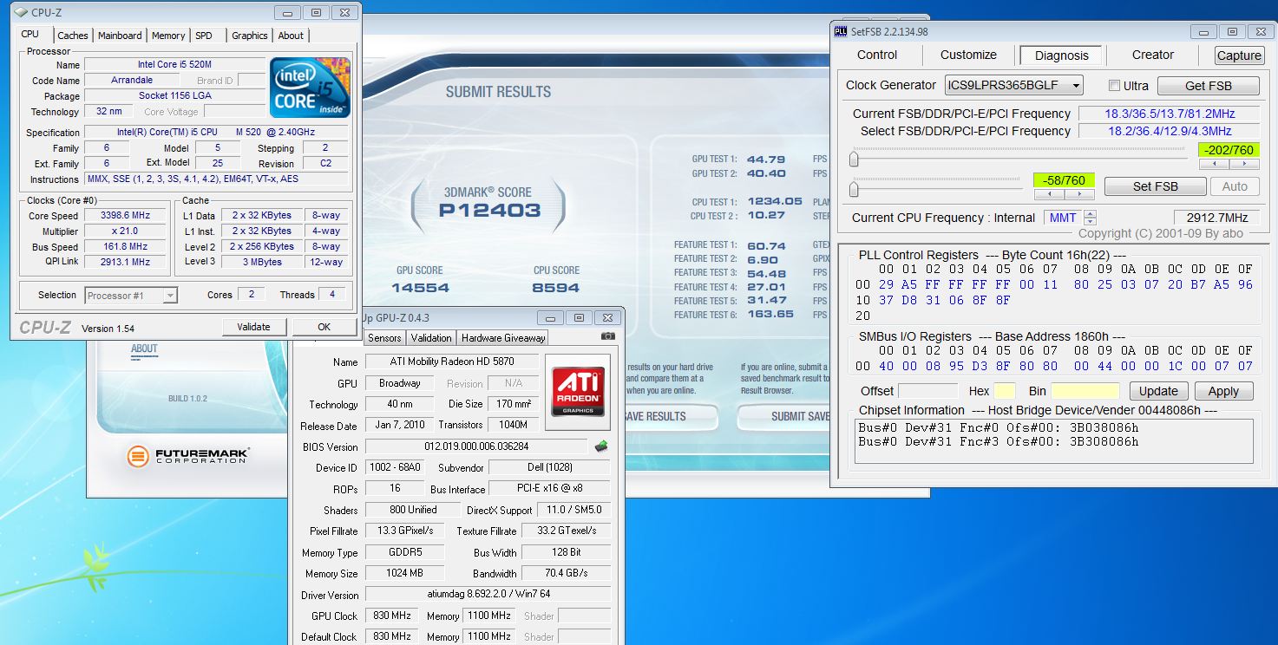Click the SetFSB title bar PLL icon

pyautogui.click(x=840, y=32)
